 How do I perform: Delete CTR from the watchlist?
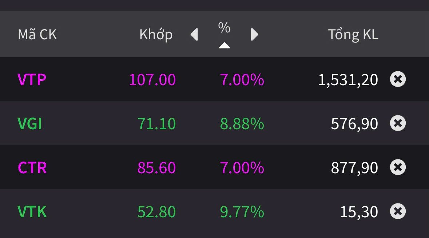[398, 167]
